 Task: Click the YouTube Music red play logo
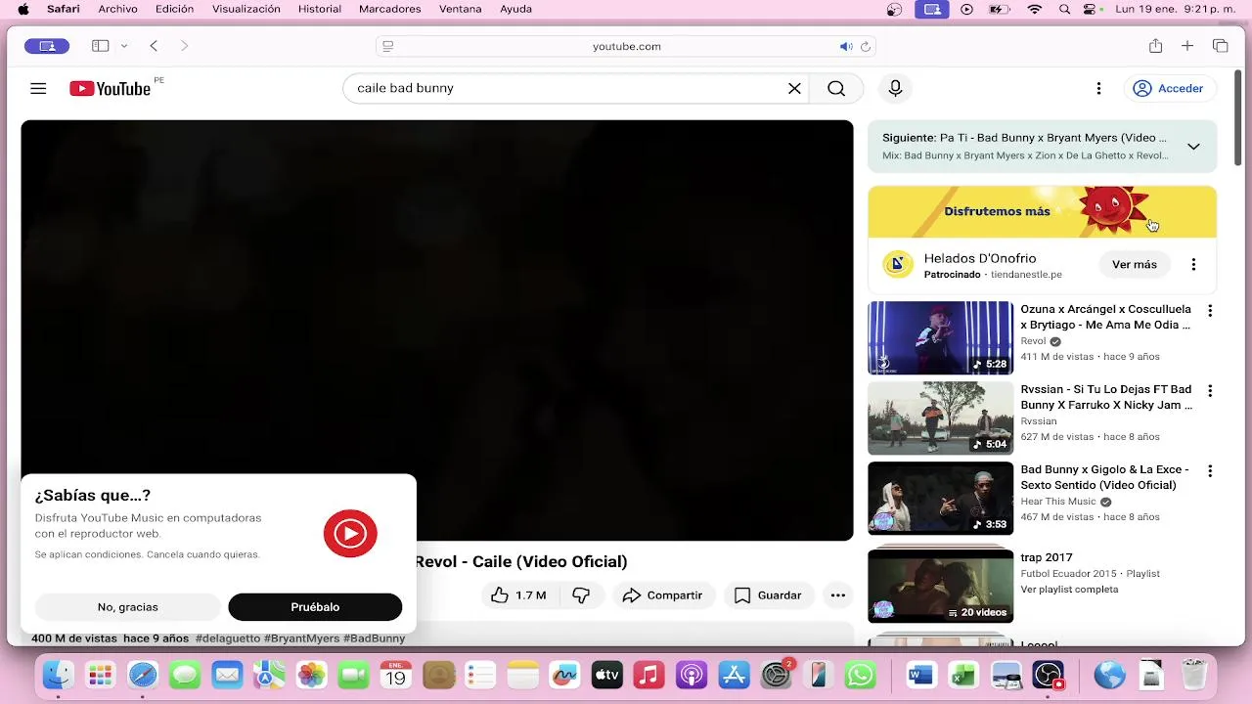pyautogui.click(x=350, y=533)
